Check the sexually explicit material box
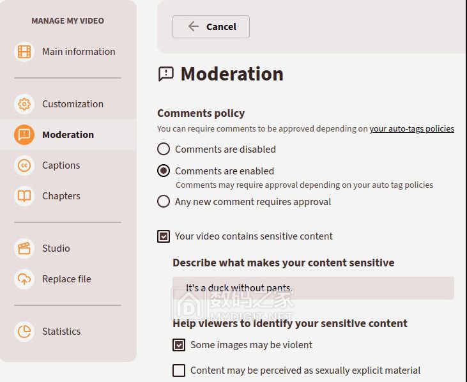The image size is (467, 382). pyautogui.click(x=179, y=371)
